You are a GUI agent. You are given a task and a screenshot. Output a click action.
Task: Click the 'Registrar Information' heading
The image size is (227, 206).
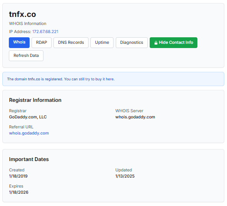(x=35, y=100)
